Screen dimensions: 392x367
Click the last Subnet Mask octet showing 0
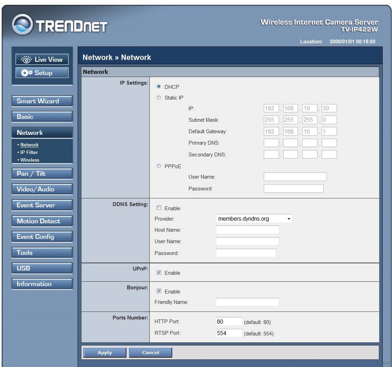coord(329,120)
